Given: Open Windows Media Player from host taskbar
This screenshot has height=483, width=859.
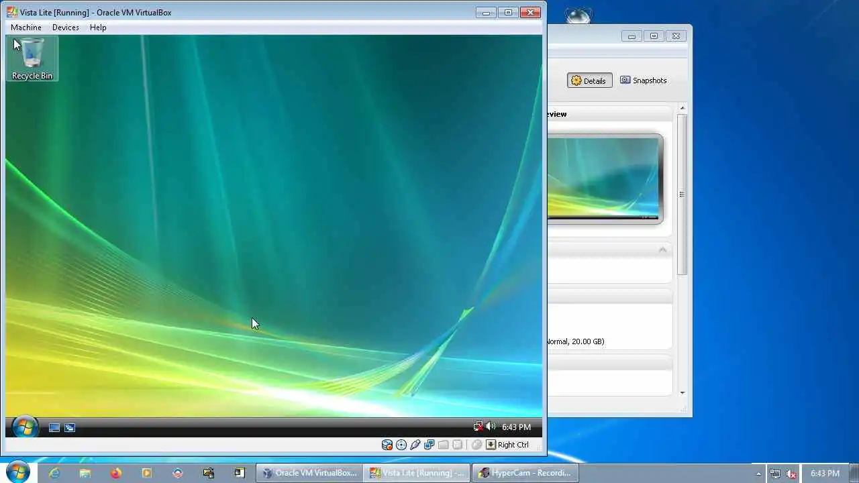Looking at the screenshot, I should pos(147,473).
